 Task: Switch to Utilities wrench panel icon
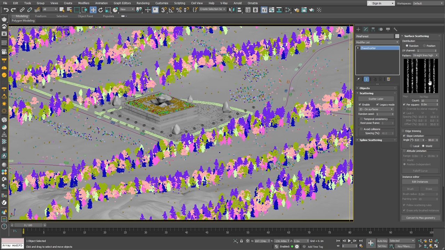[x=395, y=29]
